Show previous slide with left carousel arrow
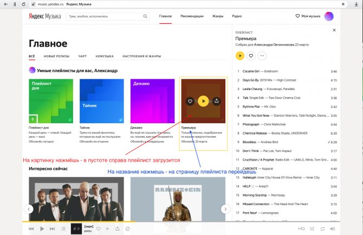This screenshot has height=235, width=363. pos(29,209)
